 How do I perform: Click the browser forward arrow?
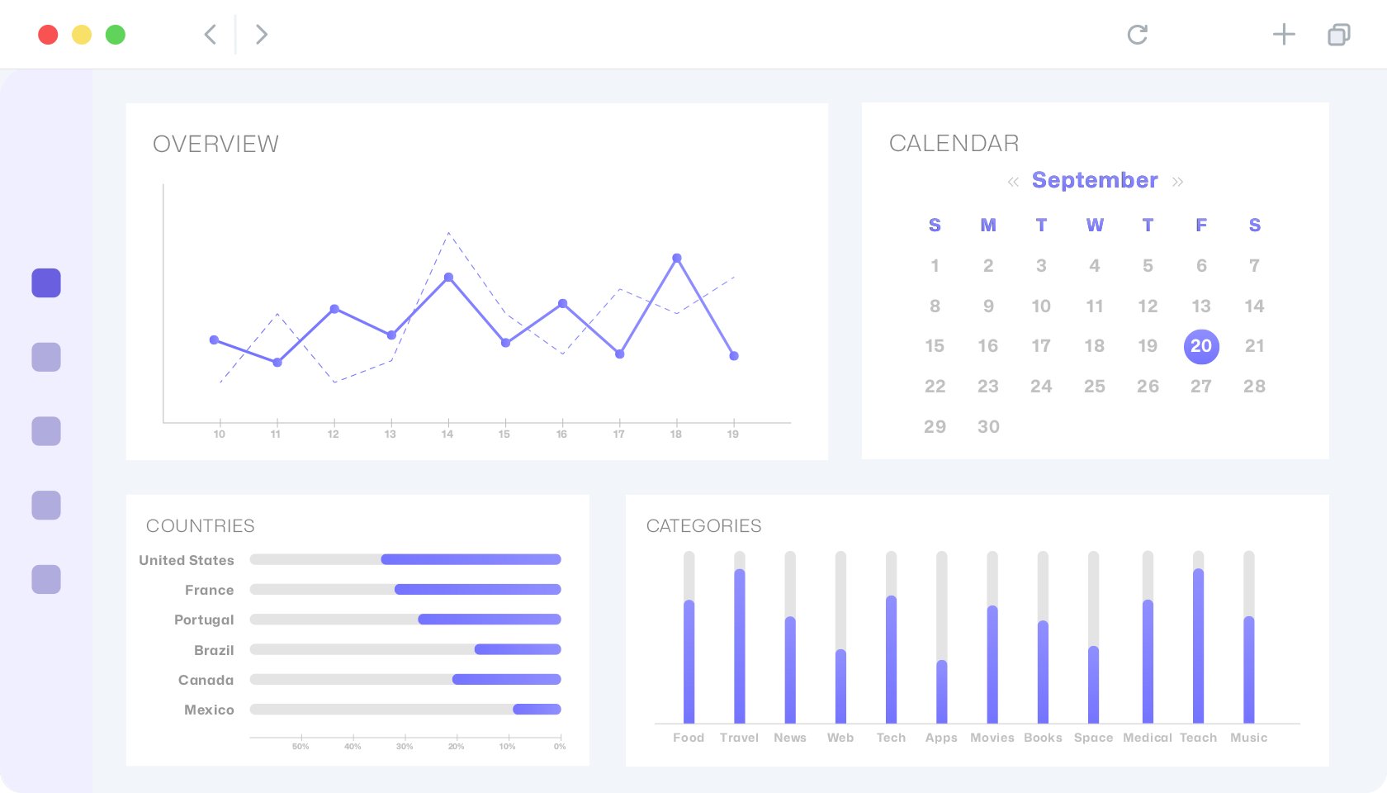tap(262, 35)
